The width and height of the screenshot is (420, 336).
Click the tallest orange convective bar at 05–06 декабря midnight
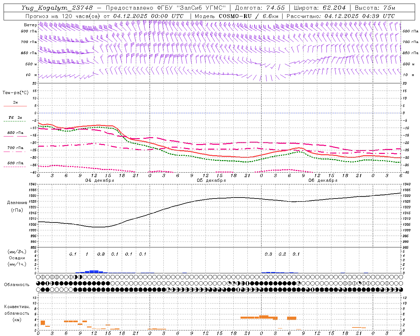tap(264, 317)
